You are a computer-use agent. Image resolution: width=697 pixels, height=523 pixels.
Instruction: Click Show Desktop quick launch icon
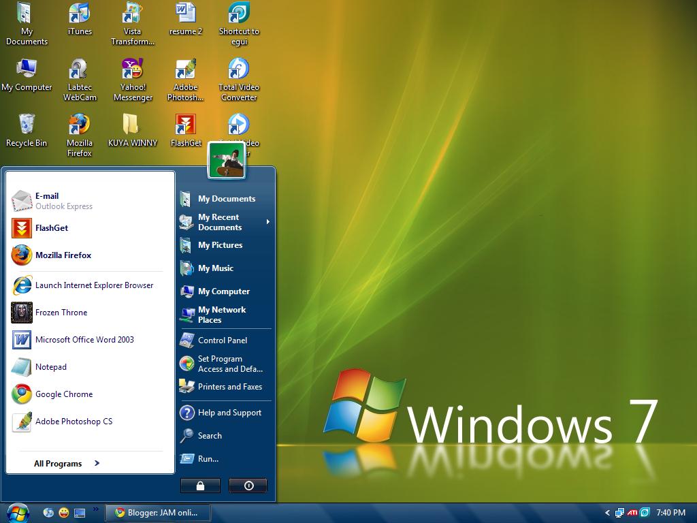(x=80, y=513)
